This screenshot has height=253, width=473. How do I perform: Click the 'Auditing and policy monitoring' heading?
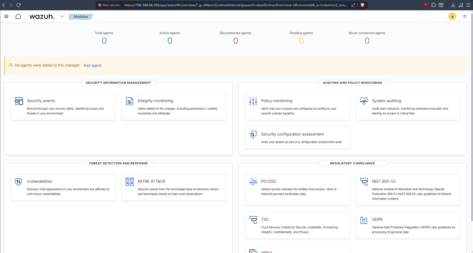[352, 83]
